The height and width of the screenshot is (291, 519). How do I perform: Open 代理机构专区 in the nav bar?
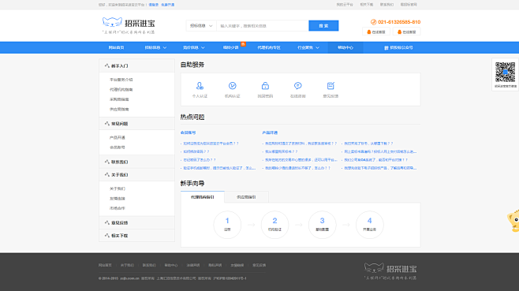269,47
